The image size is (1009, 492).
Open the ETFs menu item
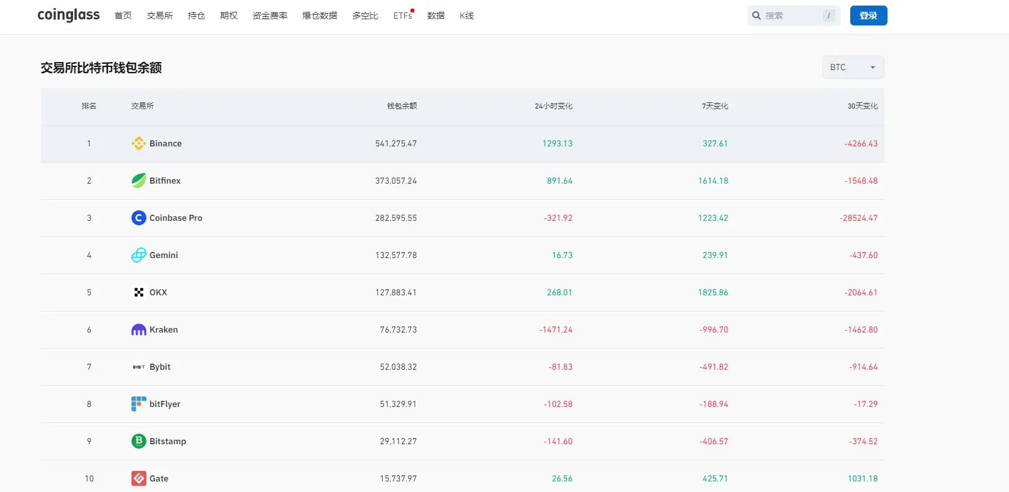coord(403,16)
